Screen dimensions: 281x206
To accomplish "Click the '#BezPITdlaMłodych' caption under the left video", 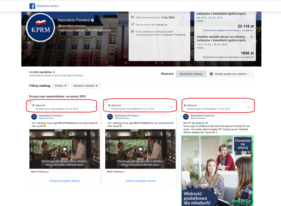I will (40, 172).
